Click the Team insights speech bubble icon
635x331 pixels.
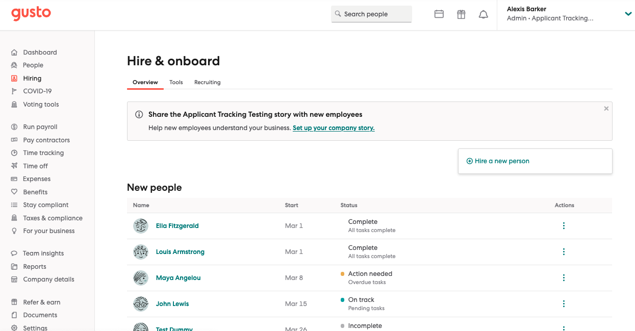tap(14, 253)
